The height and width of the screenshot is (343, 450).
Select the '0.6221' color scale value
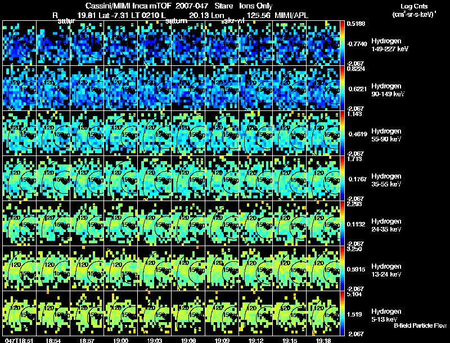358,89
